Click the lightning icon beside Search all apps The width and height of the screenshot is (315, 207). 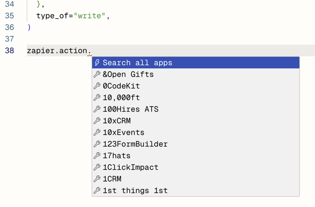pos(97,63)
